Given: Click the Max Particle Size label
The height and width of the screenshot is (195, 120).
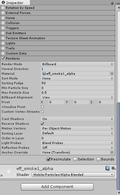Looking at the screenshot, I should point(15,93).
